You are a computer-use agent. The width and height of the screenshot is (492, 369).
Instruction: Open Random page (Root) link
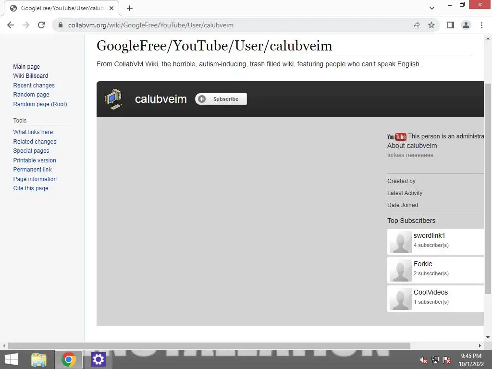click(40, 104)
